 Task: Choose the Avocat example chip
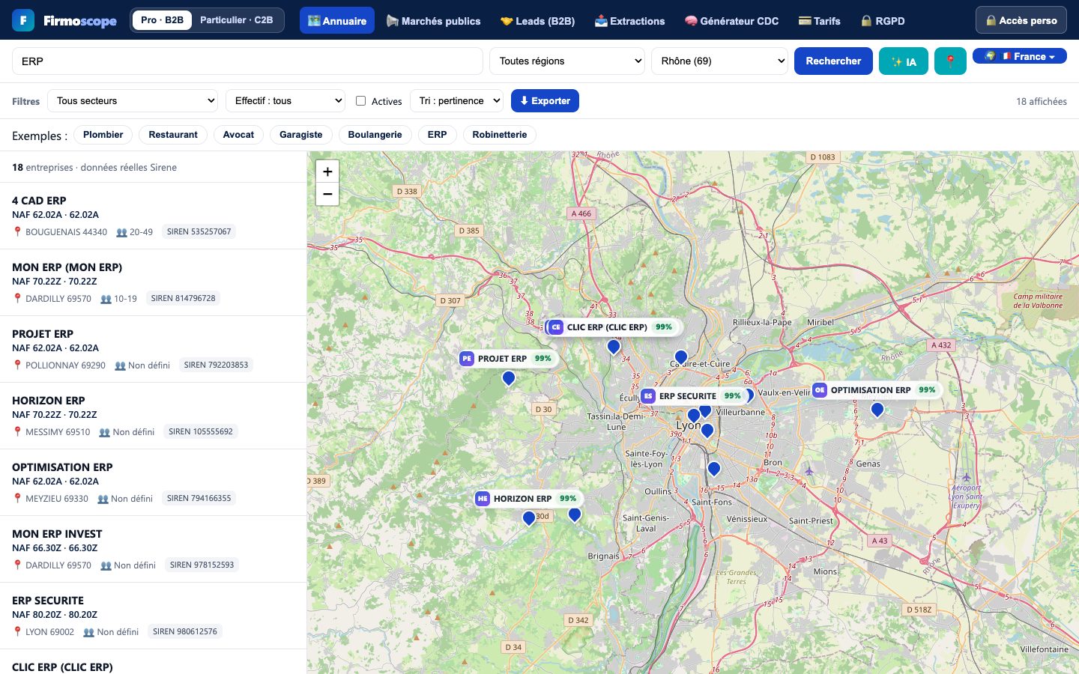click(238, 135)
